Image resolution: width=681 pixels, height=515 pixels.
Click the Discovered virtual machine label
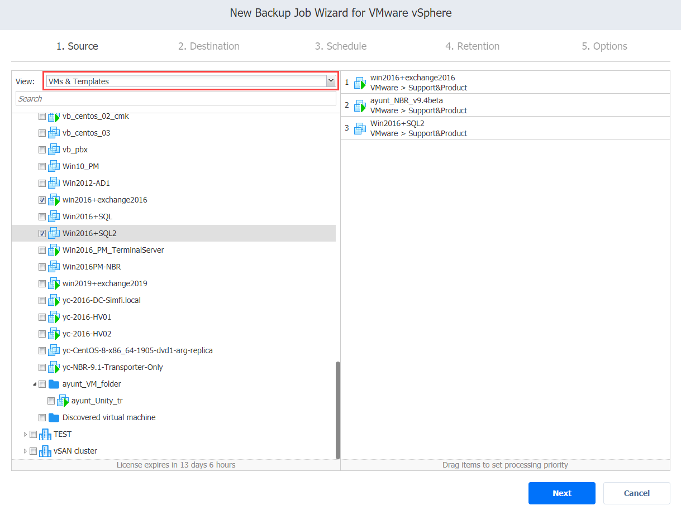(x=109, y=417)
